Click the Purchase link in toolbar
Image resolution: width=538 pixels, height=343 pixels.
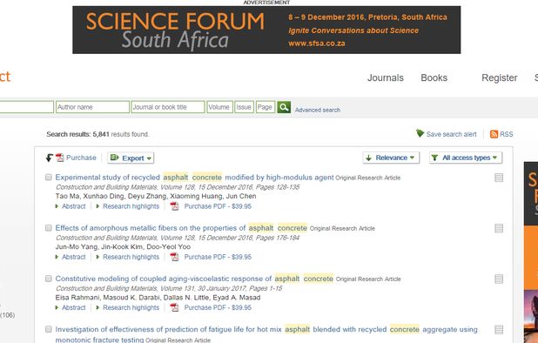point(81,158)
